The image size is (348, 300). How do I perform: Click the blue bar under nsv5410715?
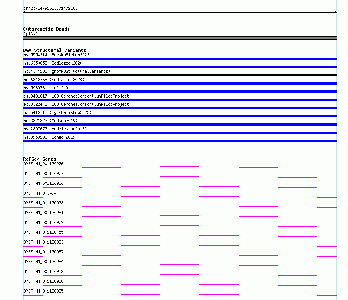[180, 116]
